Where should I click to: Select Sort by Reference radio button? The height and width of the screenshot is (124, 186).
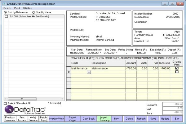(5, 12)
